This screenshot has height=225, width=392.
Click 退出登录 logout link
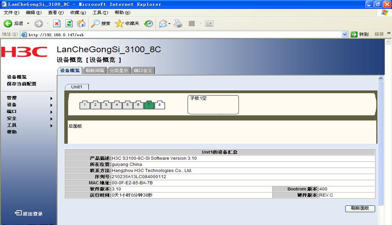[x=28, y=213]
